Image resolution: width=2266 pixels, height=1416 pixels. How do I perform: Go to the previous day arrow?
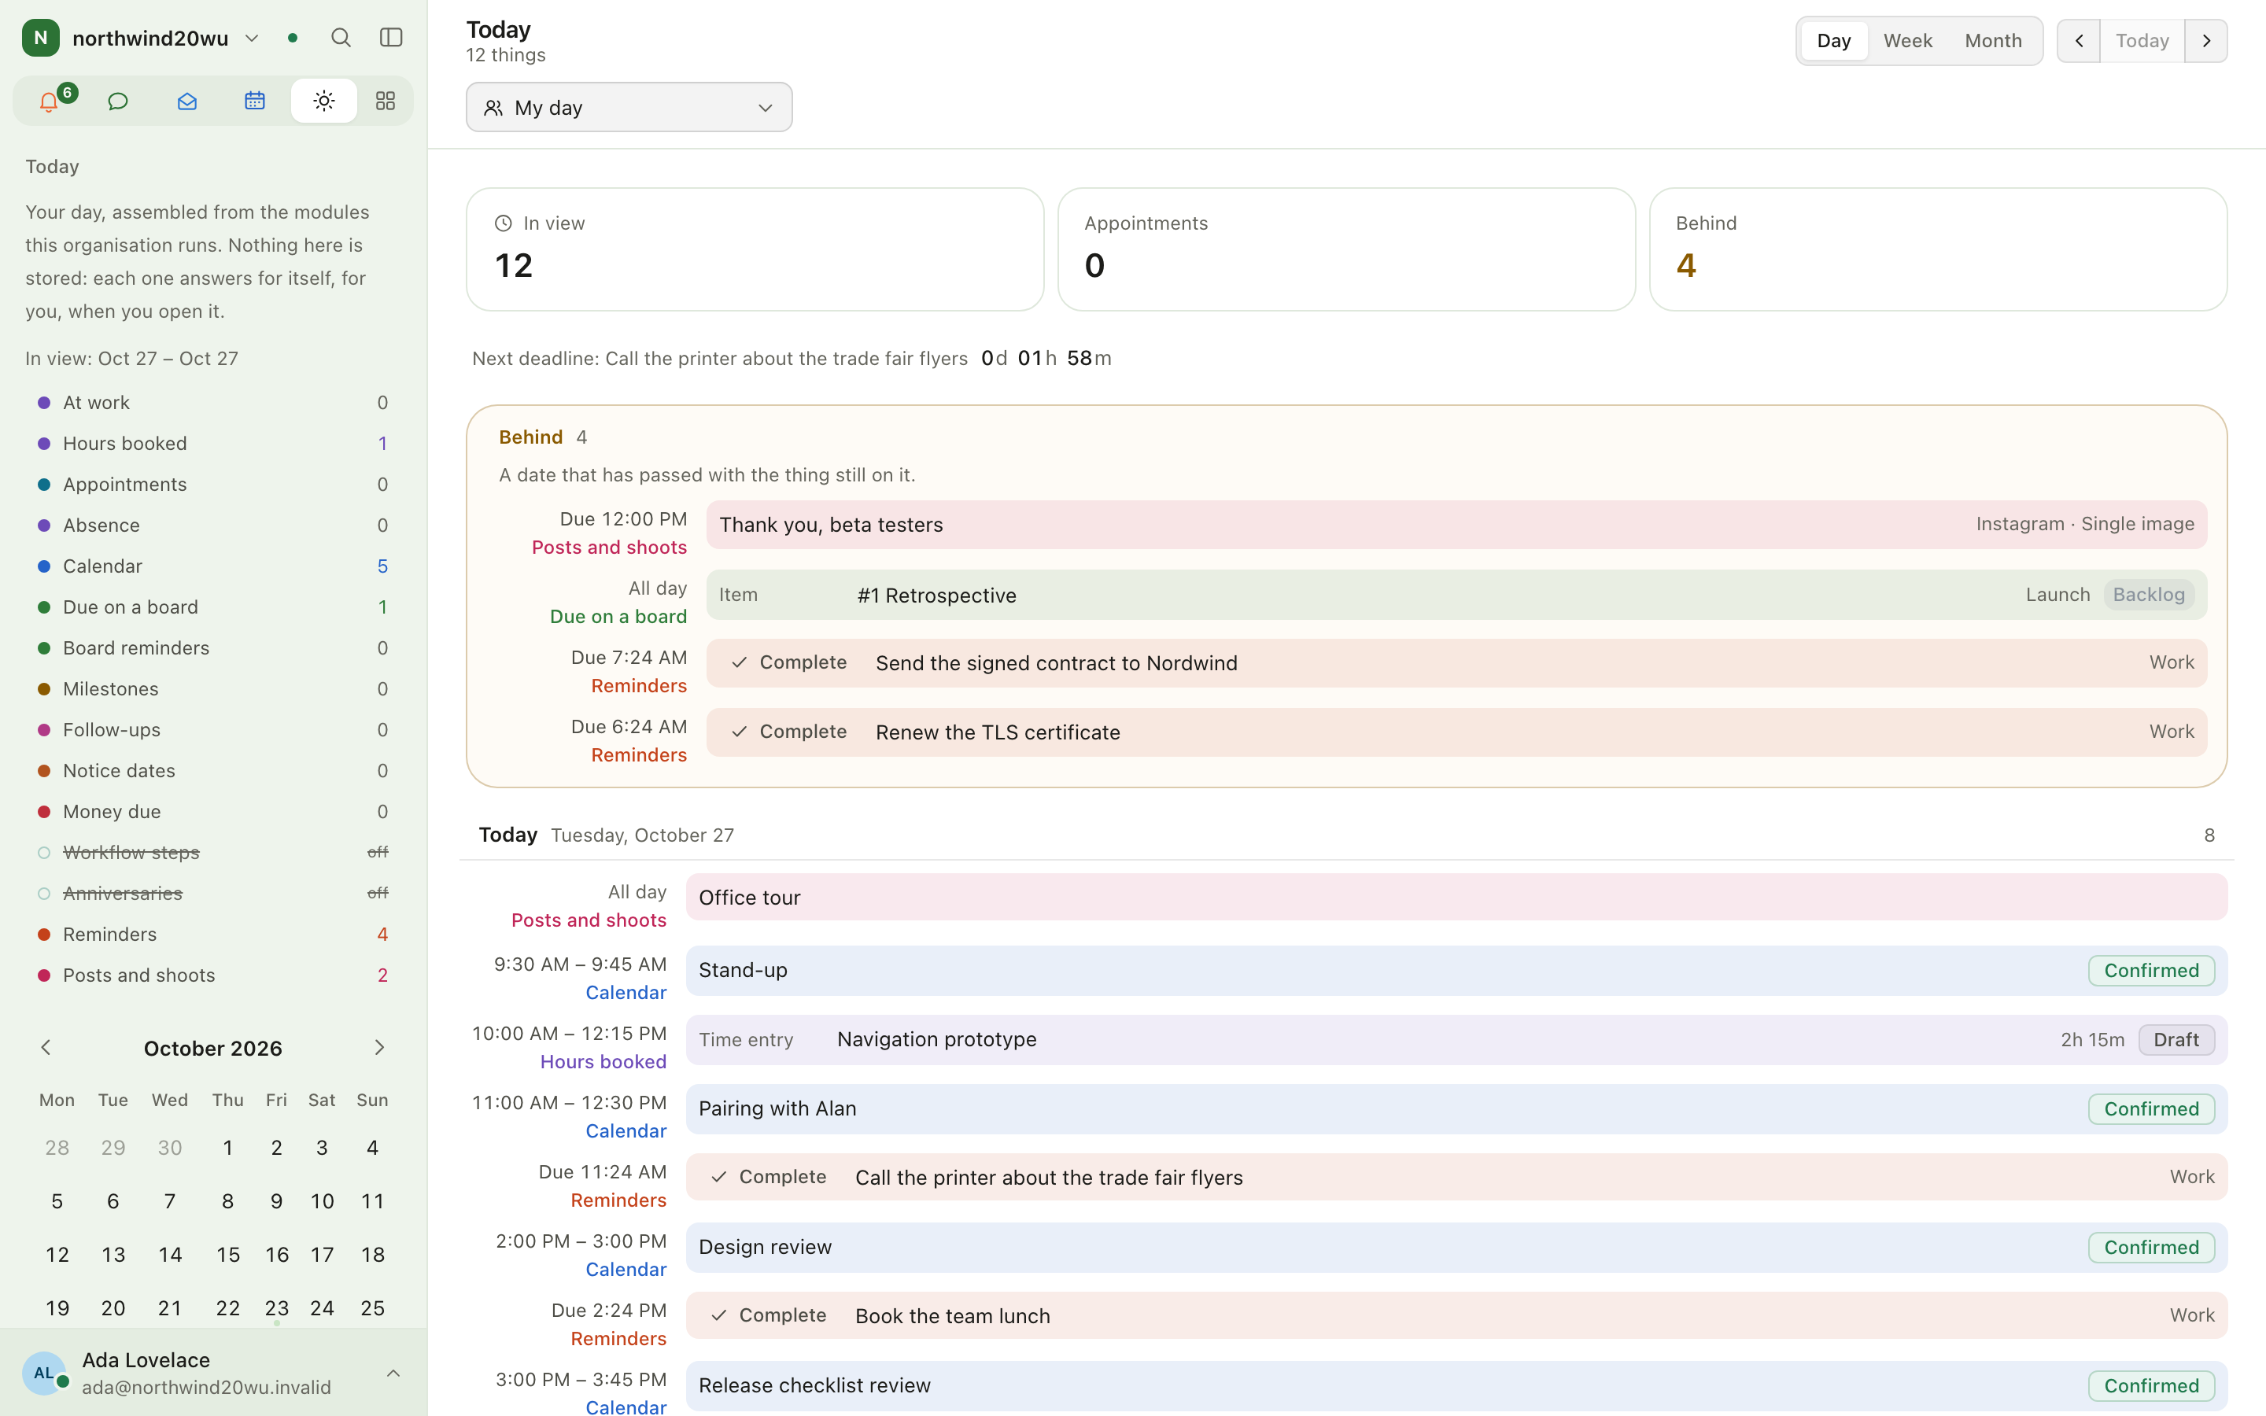pos(2079,40)
